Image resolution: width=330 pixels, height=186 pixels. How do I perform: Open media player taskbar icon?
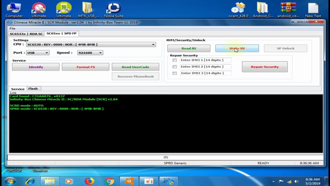(69, 181)
